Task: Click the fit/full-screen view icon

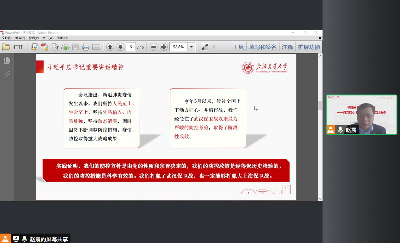Action: click(205, 47)
